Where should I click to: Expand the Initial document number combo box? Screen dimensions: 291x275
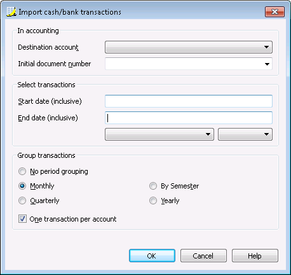coord(267,64)
